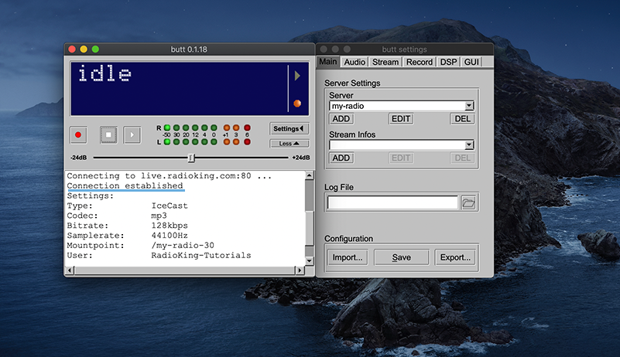Image resolution: width=620 pixels, height=357 pixels.
Task: Toggle the Settings panel button
Action: [289, 128]
